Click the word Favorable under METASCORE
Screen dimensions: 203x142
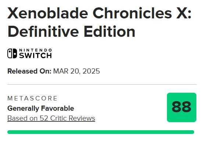tap(57, 108)
